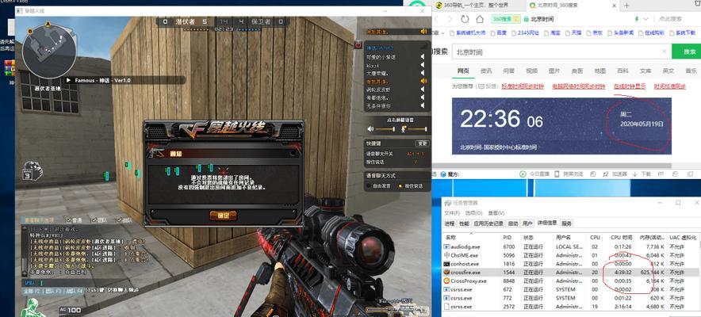This screenshot has width=701, height=317.
Task: Adjust the speaker volume slider in game
Action: pyautogui.click(x=385, y=129)
